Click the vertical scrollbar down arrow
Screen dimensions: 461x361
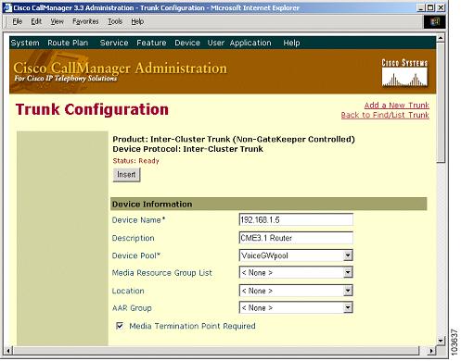click(441, 341)
